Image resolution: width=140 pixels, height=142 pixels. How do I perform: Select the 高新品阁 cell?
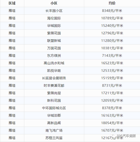click(54, 123)
